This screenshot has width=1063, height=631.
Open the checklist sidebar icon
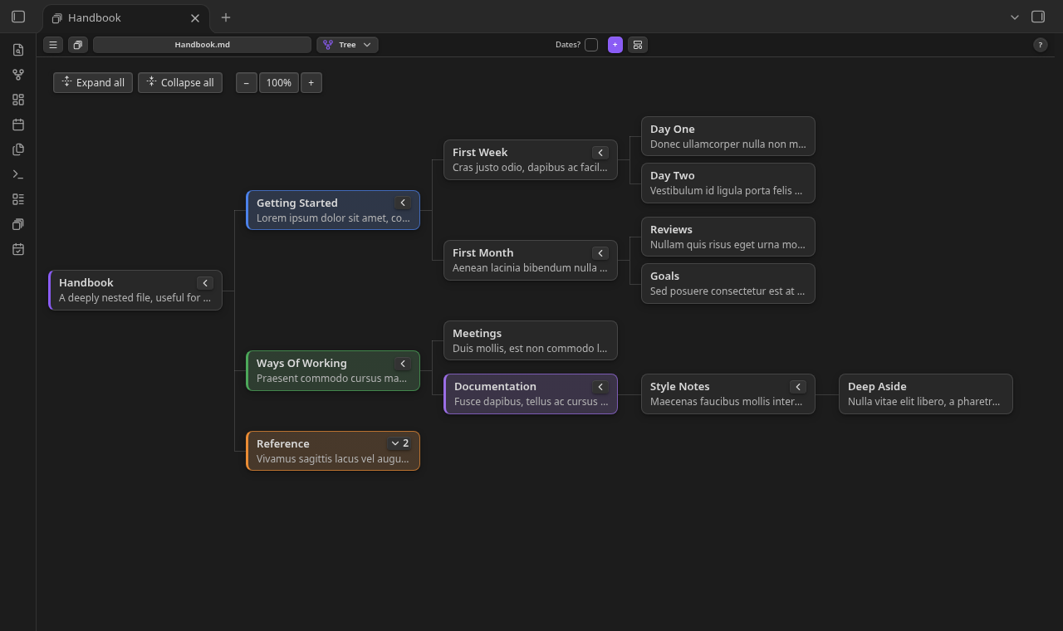coord(18,199)
